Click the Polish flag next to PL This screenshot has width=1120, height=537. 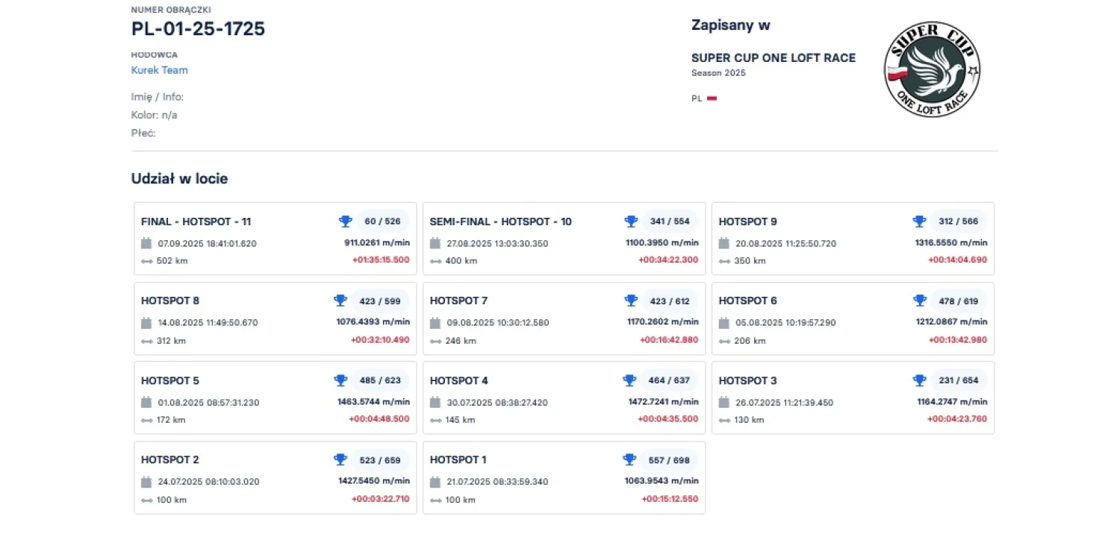(712, 98)
